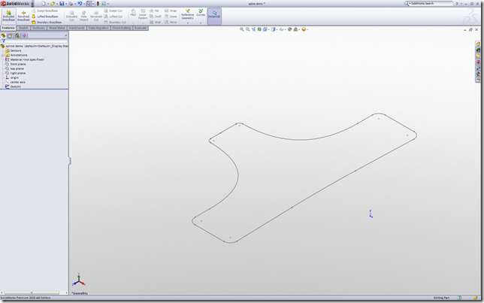Select Boundary Boss/Base
Image resolution: width=484 pixels, height=303 pixels.
click(47, 23)
